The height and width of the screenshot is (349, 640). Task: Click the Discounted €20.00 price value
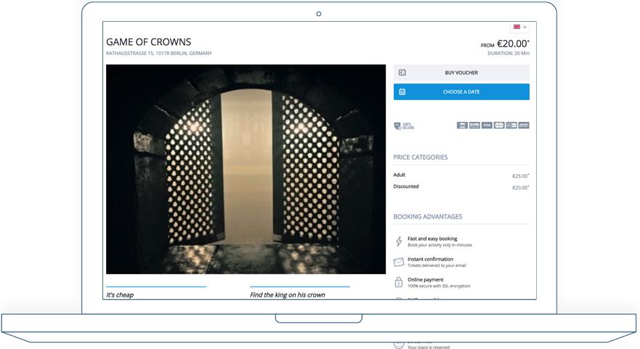pos(521,187)
